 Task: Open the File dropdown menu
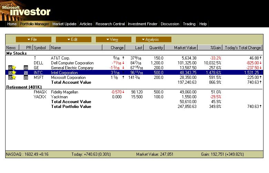(x=33, y=39)
